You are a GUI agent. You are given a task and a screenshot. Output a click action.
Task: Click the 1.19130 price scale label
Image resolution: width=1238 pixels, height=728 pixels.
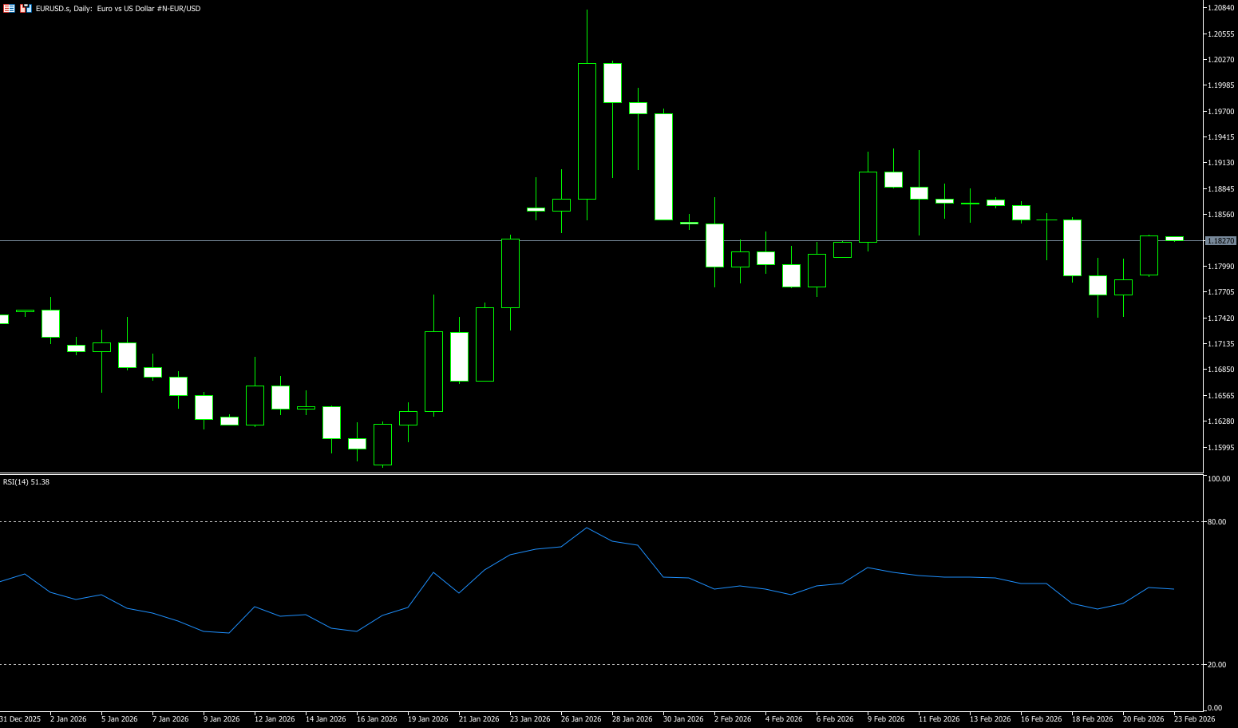click(1221, 163)
